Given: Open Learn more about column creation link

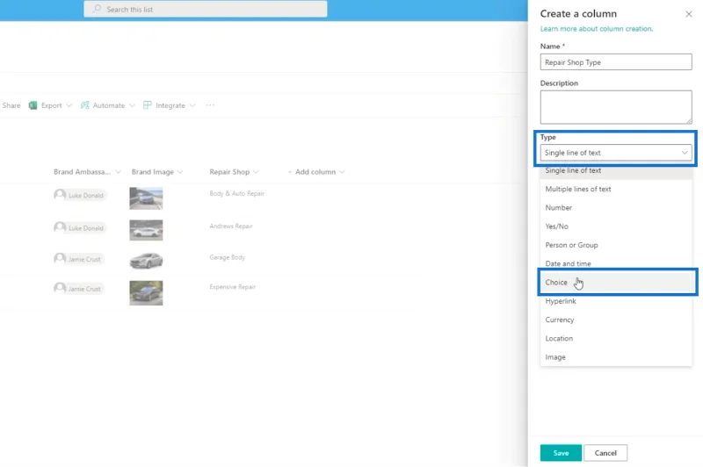Looking at the screenshot, I should pyautogui.click(x=597, y=29).
